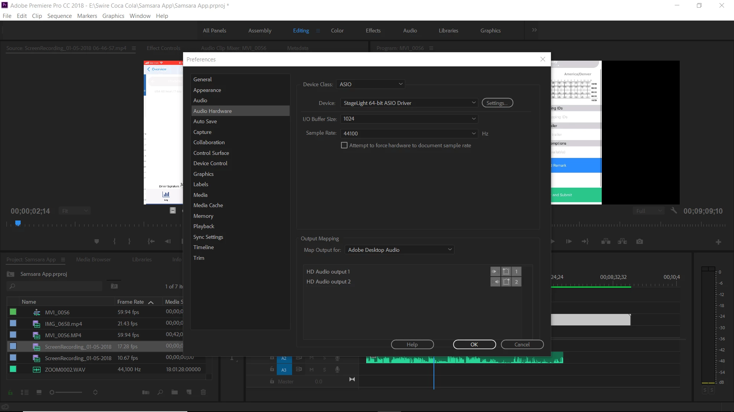Image resolution: width=734 pixels, height=412 pixels.
Task: Open the Sequence menu
Action: [x=59, y=16]
